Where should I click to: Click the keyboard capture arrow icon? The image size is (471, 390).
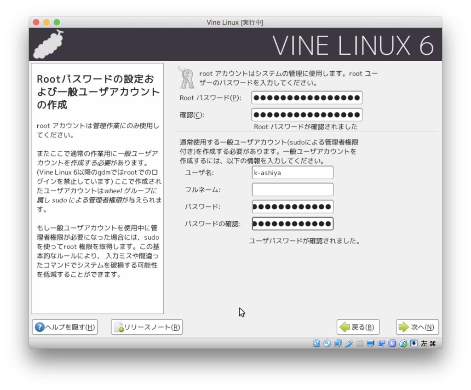point(414,344)
